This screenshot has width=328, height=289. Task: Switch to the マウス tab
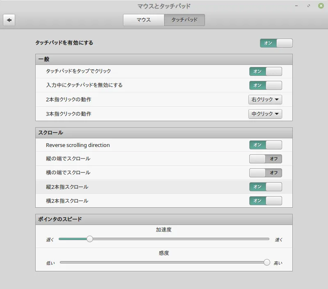[143, 20]
